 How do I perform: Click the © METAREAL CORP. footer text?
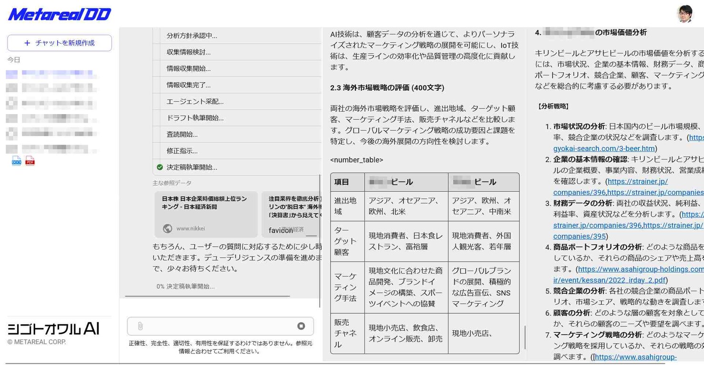(37, 342)
